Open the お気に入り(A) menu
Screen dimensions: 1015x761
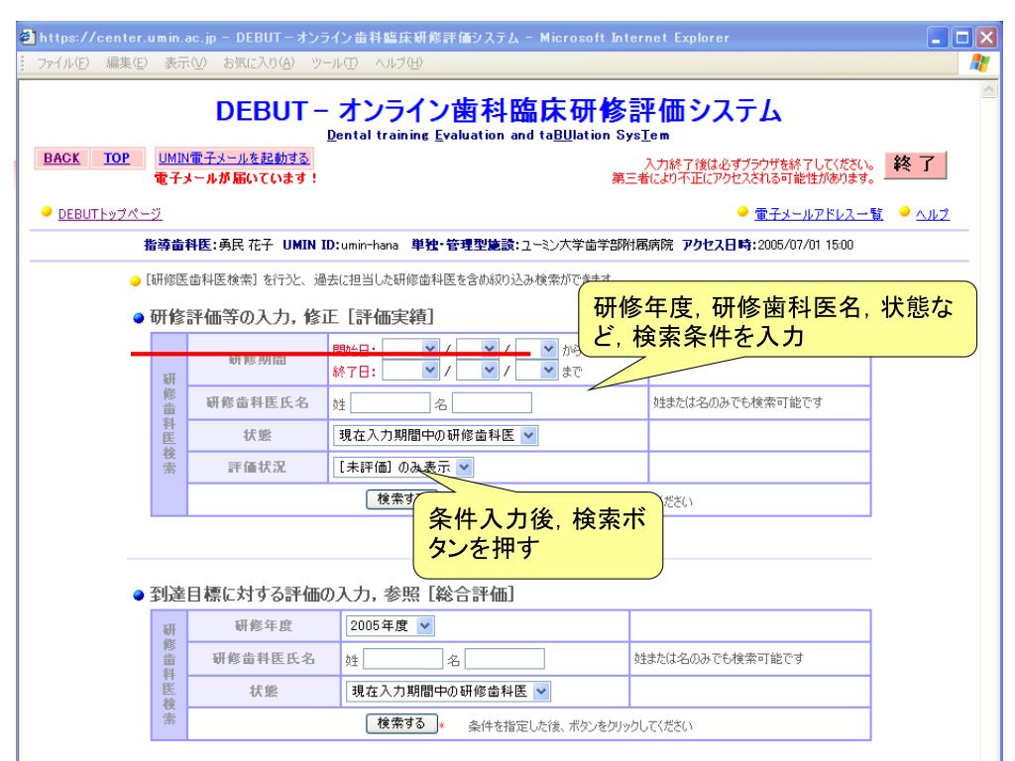tap(259, 63)
